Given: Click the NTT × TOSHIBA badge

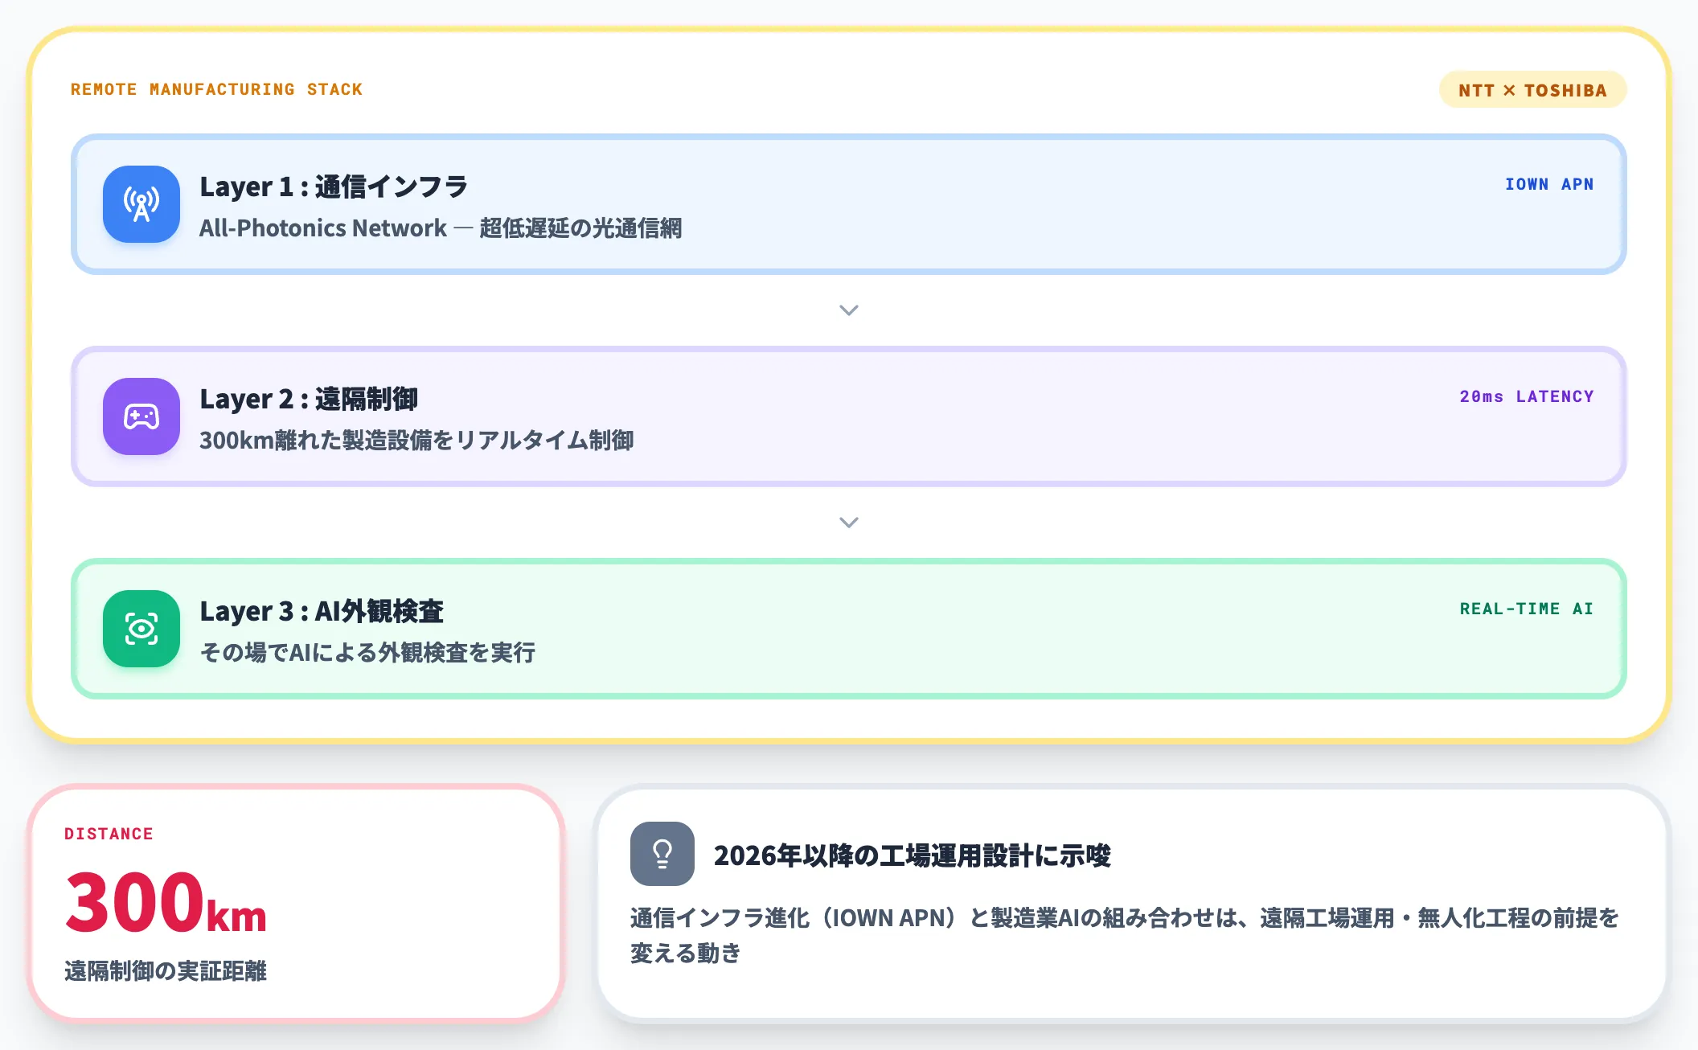Looking at the screenshot, I should [x=1532, y=90].
